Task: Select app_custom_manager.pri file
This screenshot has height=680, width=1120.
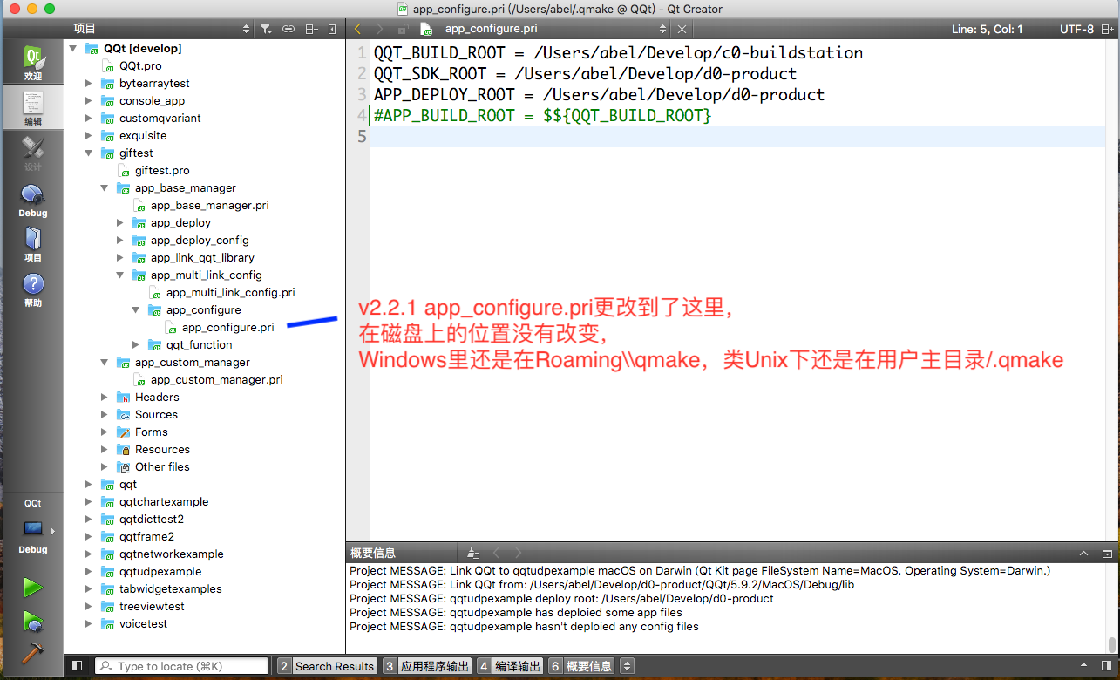Action: (216, 380)
